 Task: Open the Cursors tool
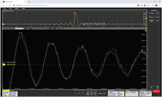[x=151, y=13]
